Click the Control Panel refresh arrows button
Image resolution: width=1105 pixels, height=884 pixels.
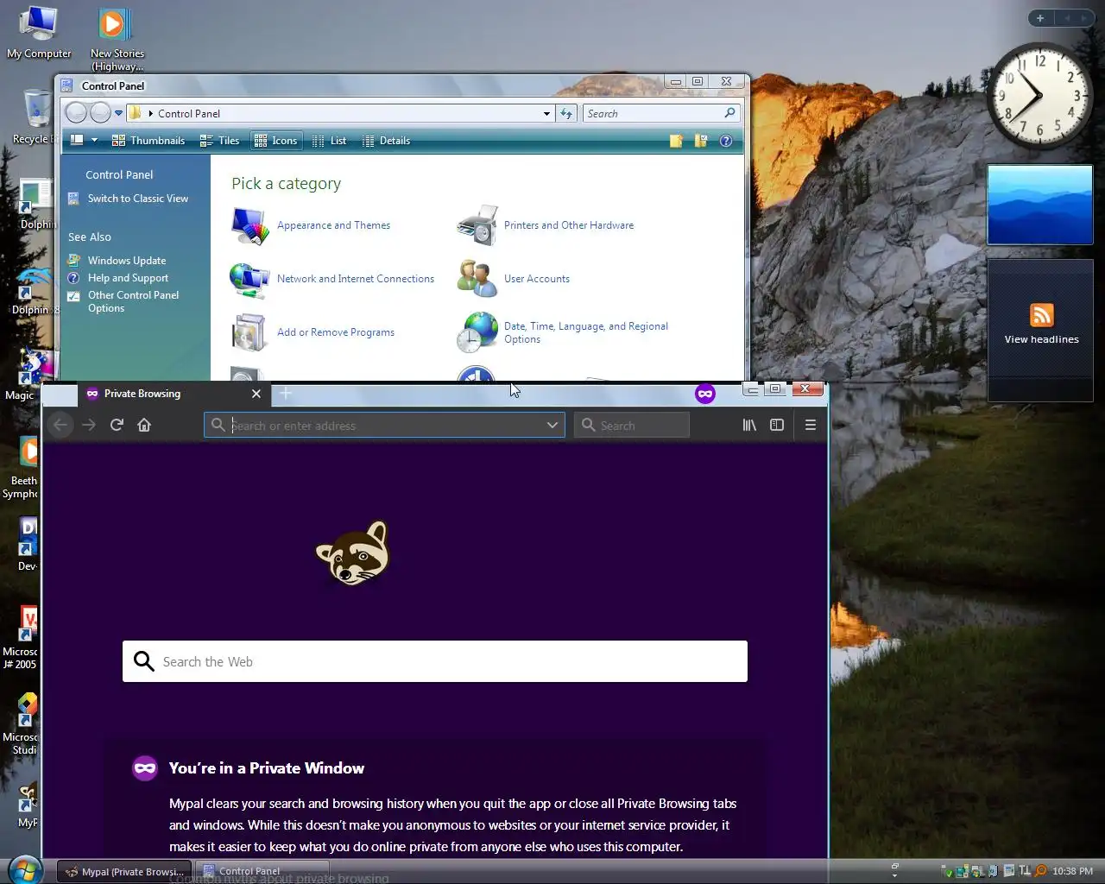pyautogui.click(x=566, y=113)
